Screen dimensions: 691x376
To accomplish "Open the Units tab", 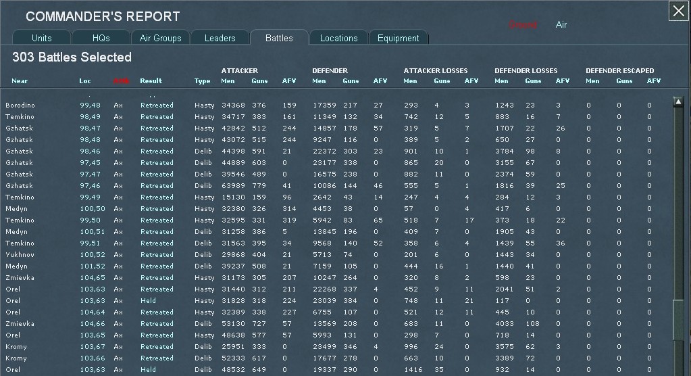I will [x=41, y=38].
